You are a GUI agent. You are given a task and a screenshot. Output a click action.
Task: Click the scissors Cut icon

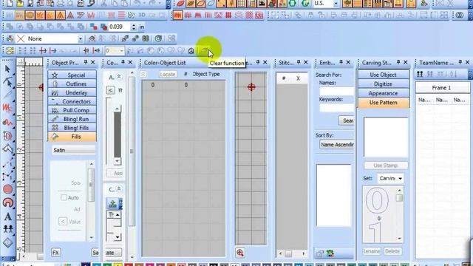click(x=103, y=3)
